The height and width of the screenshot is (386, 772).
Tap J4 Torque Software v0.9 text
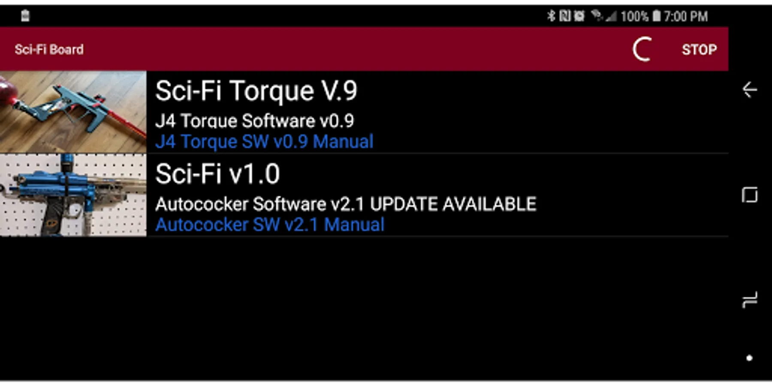coord(255,121)
